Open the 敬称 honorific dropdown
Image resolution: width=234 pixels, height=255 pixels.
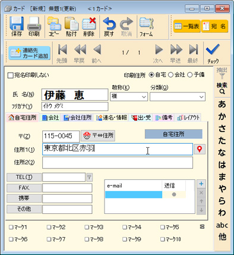(x=129, y=97)
